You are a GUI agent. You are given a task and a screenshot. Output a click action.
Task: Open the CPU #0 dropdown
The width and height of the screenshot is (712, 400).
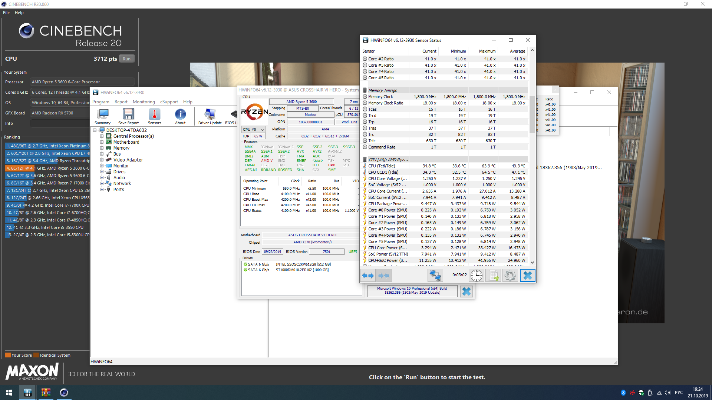[x=254, y=130]
